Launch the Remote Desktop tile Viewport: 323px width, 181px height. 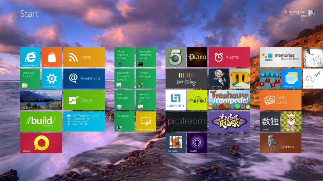click(146, 121)
